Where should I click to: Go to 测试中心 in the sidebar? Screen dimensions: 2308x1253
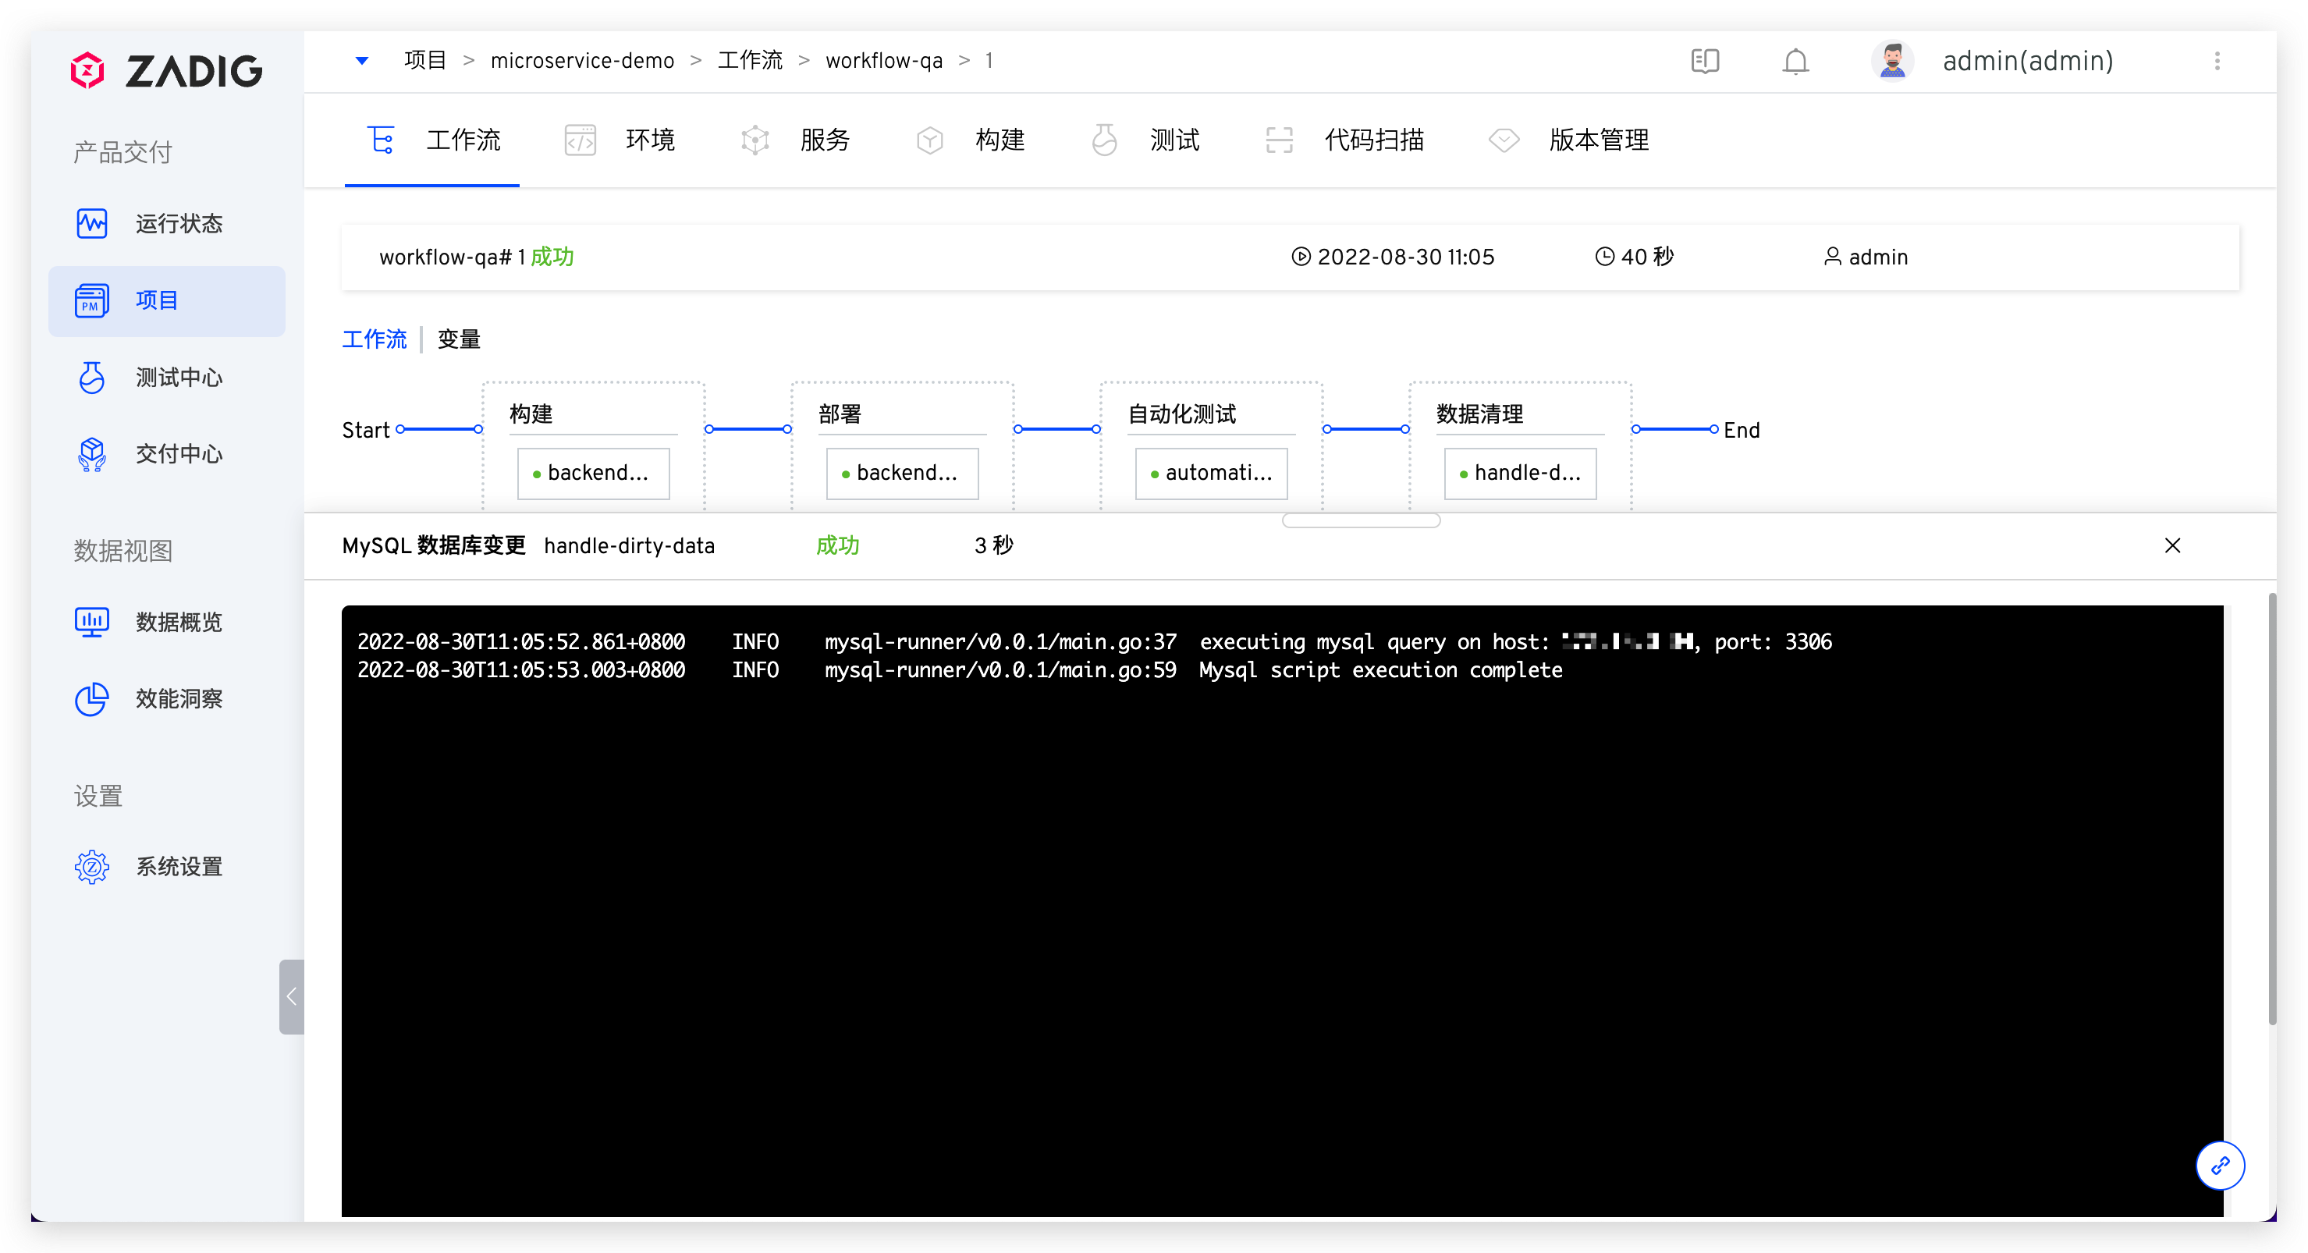pos(177,377)
